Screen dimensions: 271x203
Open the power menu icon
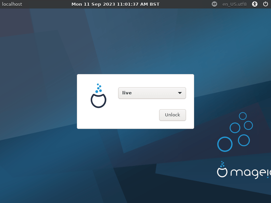[266, 4]
